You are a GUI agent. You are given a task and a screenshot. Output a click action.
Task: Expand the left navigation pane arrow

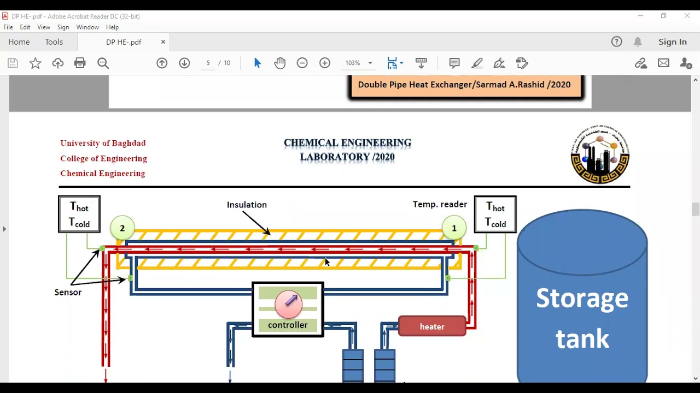(4, 229)
